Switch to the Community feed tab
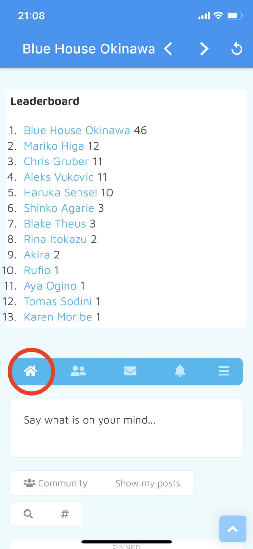The height and width of the screenshot is (549, 253). tap(56, 483)
